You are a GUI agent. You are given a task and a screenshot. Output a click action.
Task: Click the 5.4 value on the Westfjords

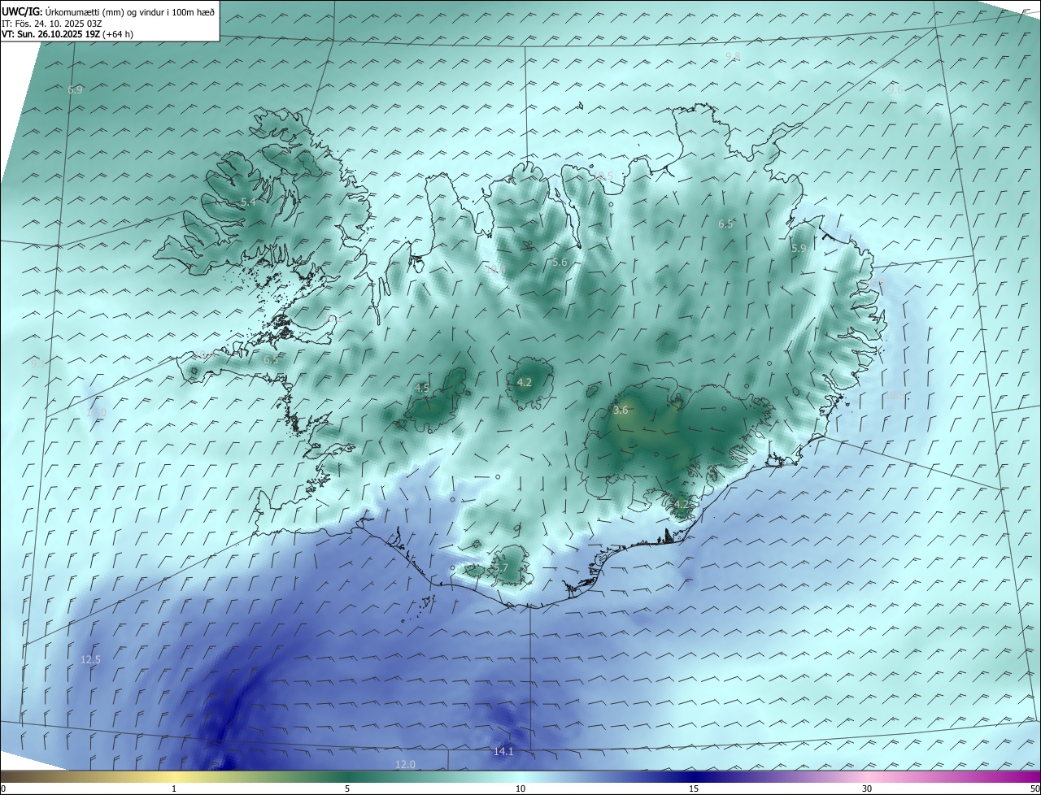(248, 202)
